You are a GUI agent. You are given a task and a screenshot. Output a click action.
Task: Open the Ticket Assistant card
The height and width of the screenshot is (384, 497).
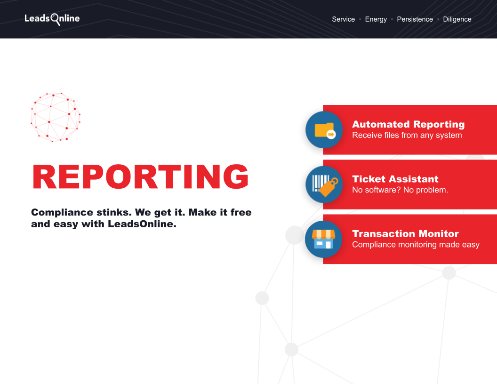pyautogui.click(x=410, y=184)
